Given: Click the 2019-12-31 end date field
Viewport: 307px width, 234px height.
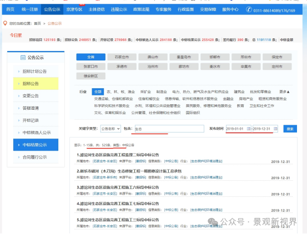Looking at the screenshot, I should (265, 129).
